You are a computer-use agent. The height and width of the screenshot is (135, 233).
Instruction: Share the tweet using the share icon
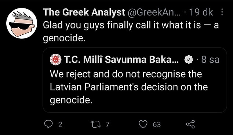point(190,124)
